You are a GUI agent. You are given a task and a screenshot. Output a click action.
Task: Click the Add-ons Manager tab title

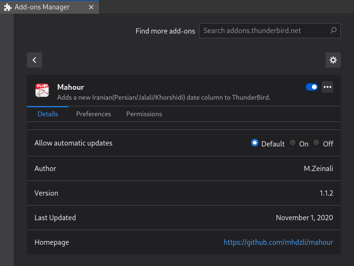(x=43, y=7)
